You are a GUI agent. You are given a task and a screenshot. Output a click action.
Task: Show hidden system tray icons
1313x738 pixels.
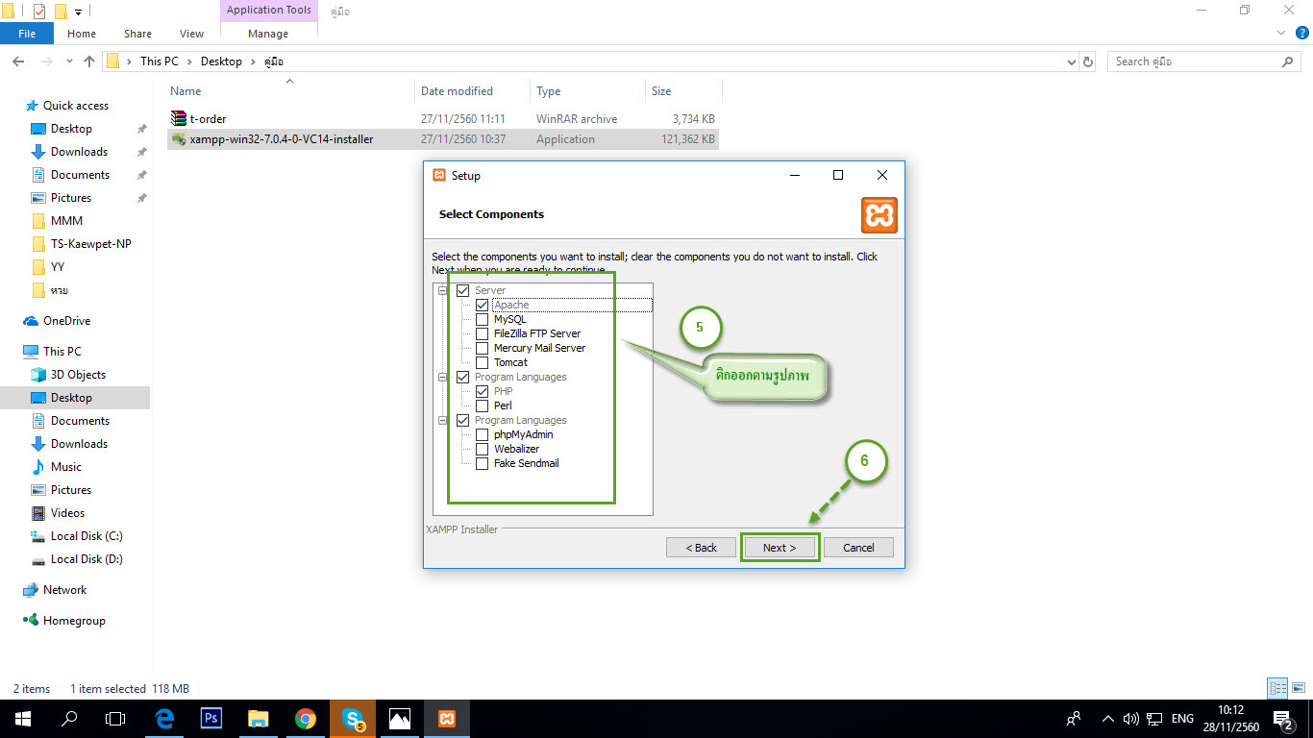pos(1108,718)
